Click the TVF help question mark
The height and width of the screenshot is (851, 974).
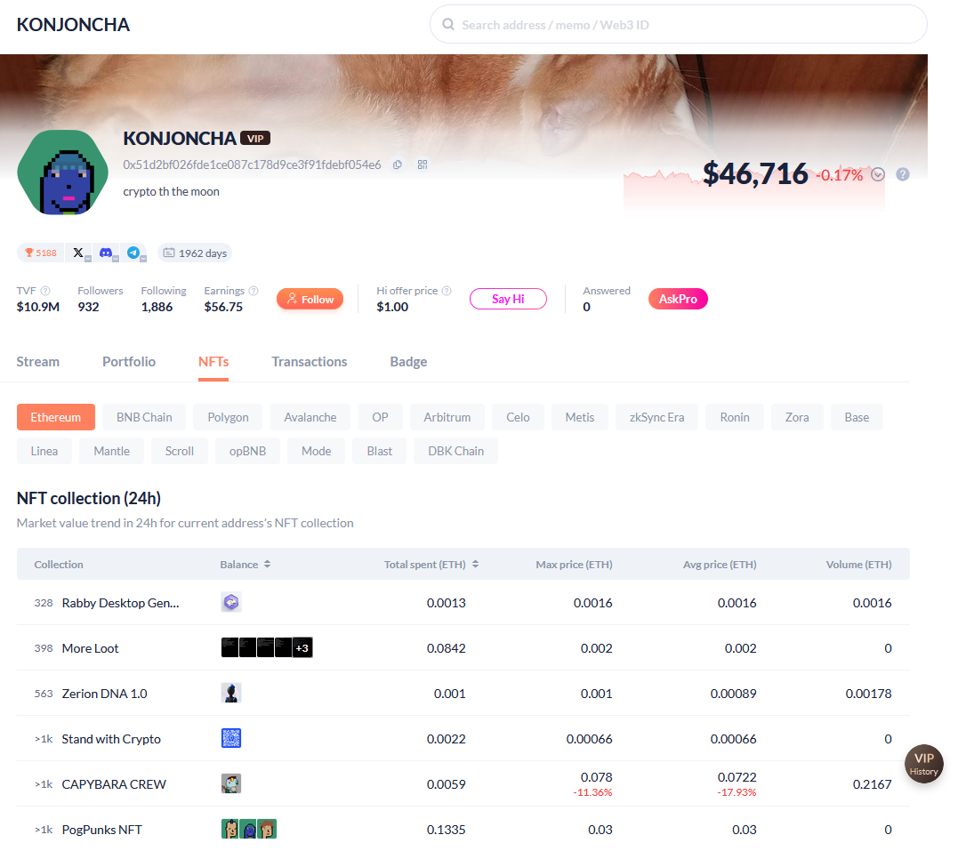(45, 291)
